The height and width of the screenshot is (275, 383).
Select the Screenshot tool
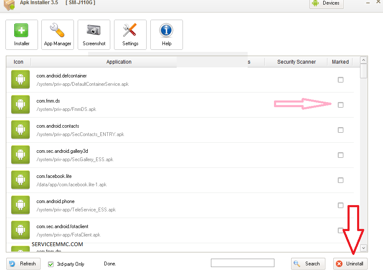(x=94, y=34)
